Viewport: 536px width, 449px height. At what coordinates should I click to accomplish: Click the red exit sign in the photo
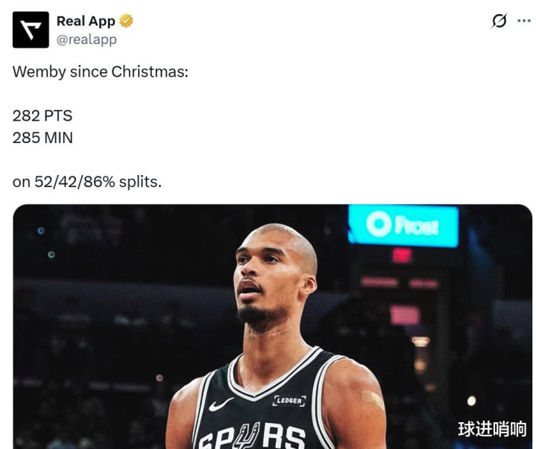tap(402, 255)
